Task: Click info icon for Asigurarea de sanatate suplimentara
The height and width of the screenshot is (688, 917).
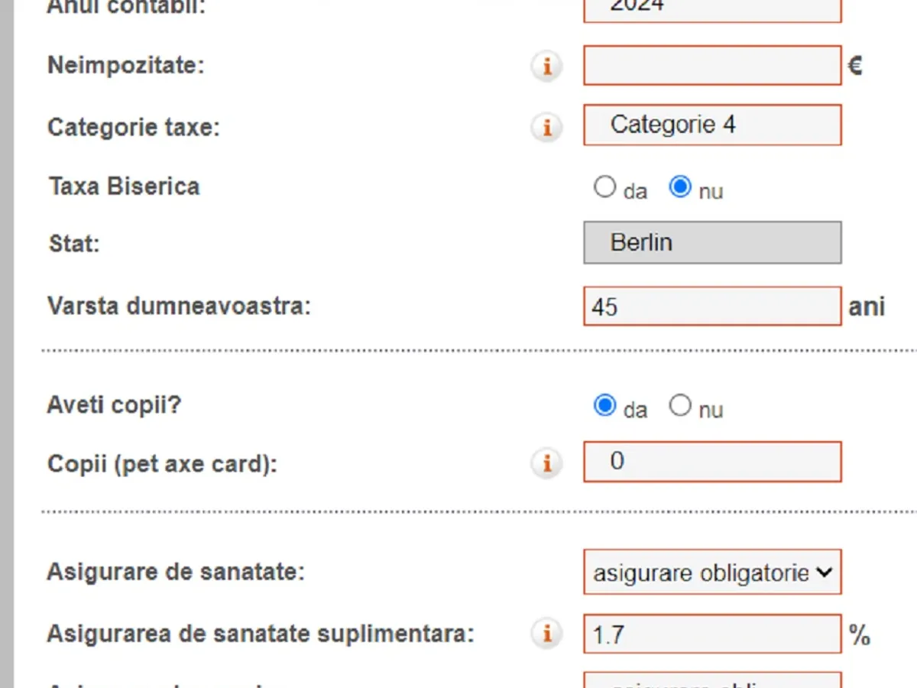Action: [x=546, y=634]
